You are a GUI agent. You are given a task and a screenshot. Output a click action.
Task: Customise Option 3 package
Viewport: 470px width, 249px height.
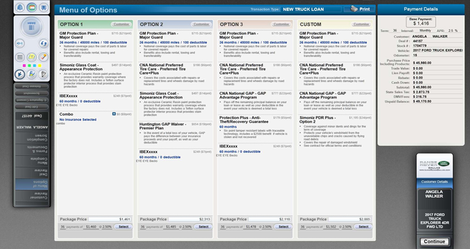point(281,24)
